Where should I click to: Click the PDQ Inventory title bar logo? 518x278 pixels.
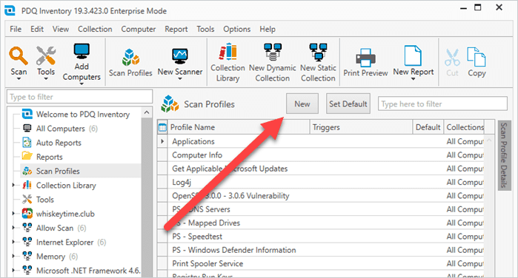click(x=10, y=10)
